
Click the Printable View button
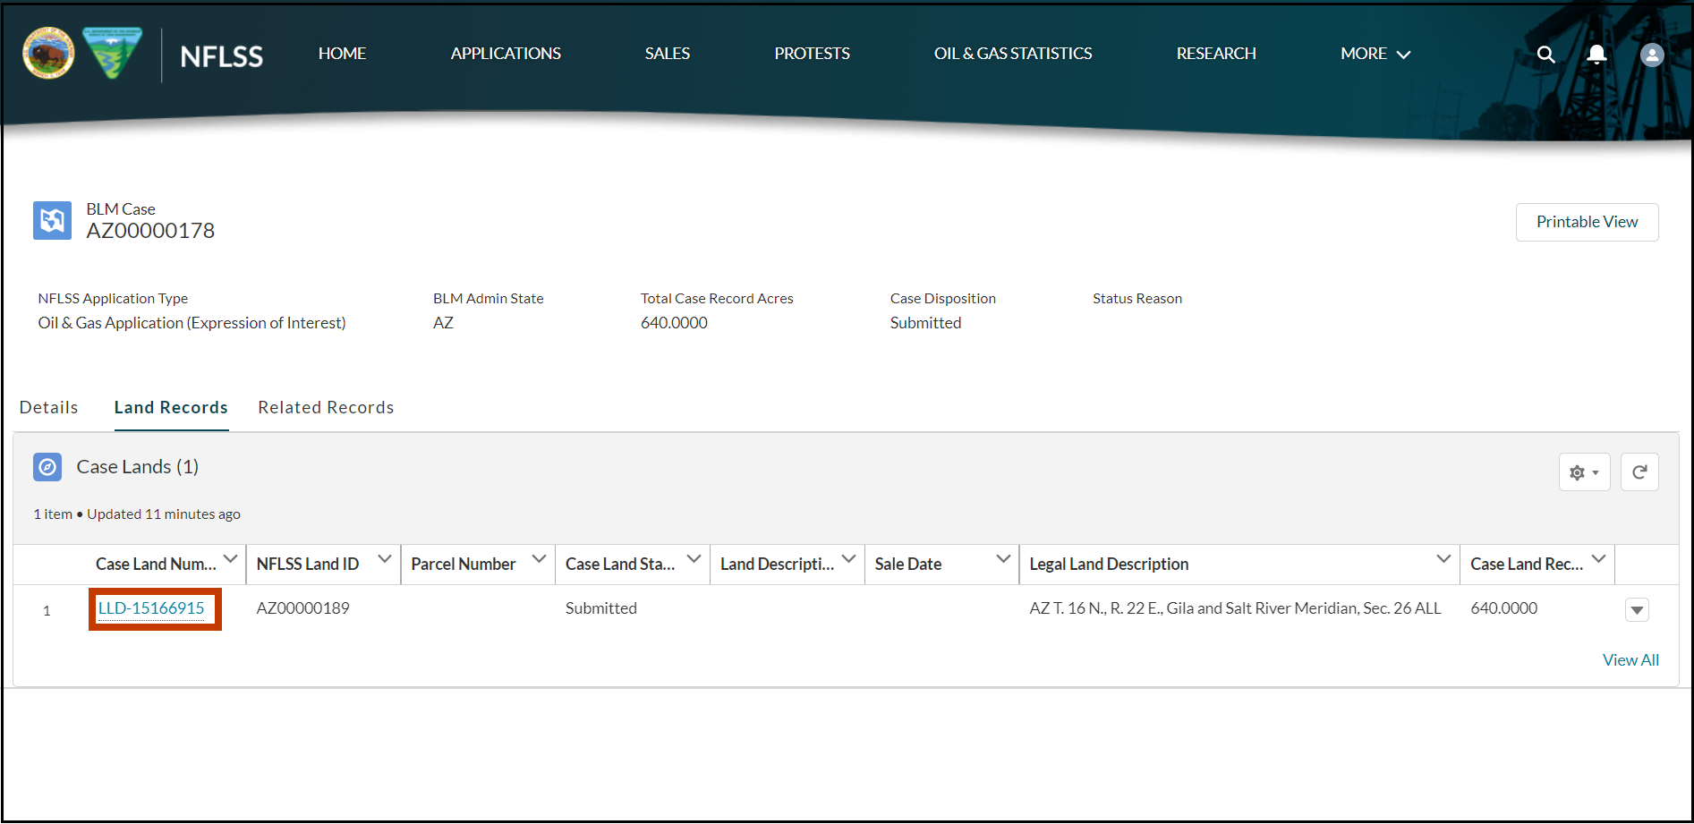tap(1587, 221)
